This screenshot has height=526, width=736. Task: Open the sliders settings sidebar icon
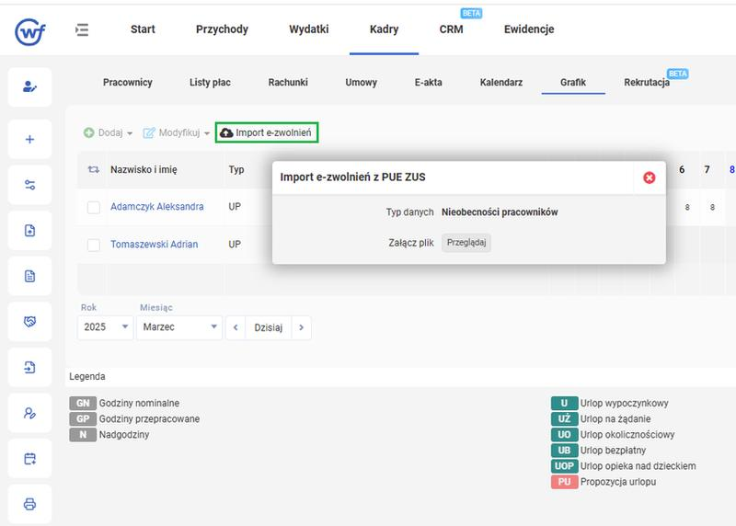[29, 185]
